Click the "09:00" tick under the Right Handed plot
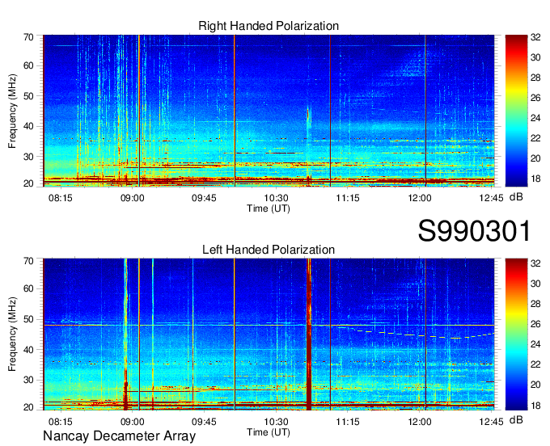Image resolution: width=550 pixels, height=446 pixels. click(132, 198)
